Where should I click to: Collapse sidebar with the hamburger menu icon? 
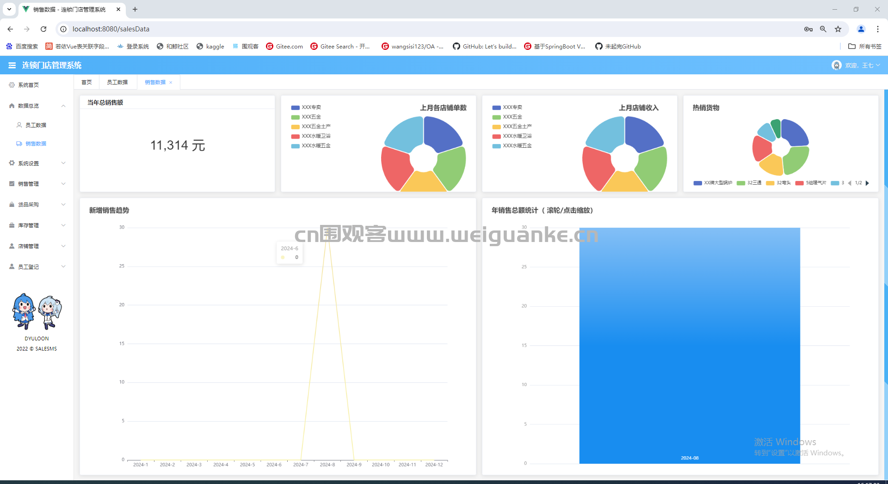tap(12, 66)
